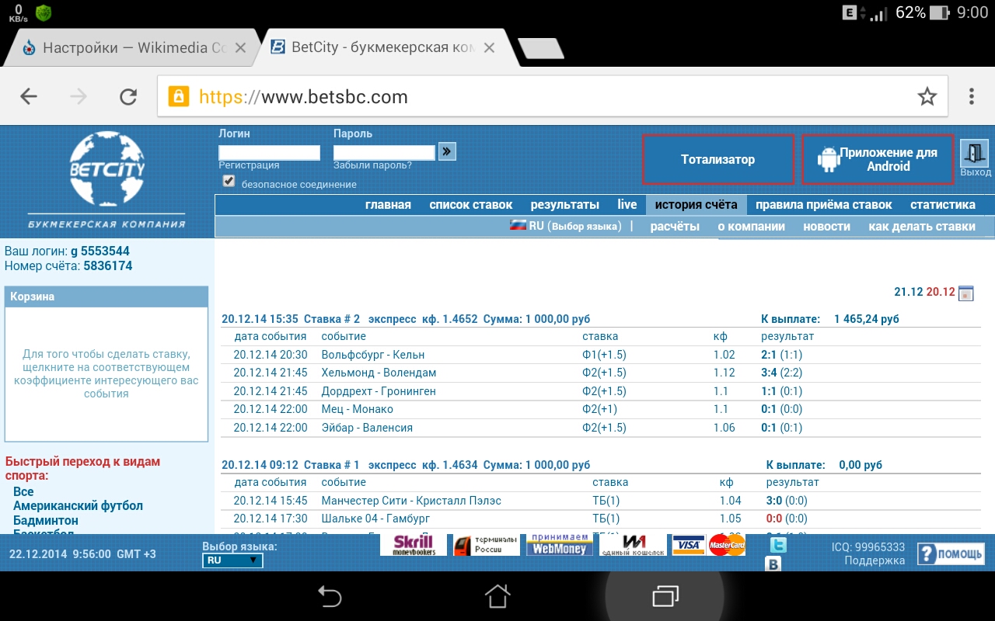Viewport: 995px width, 621px height.
Task: Click Дордрехт - Гронинген event
Action: pos(379,391)
